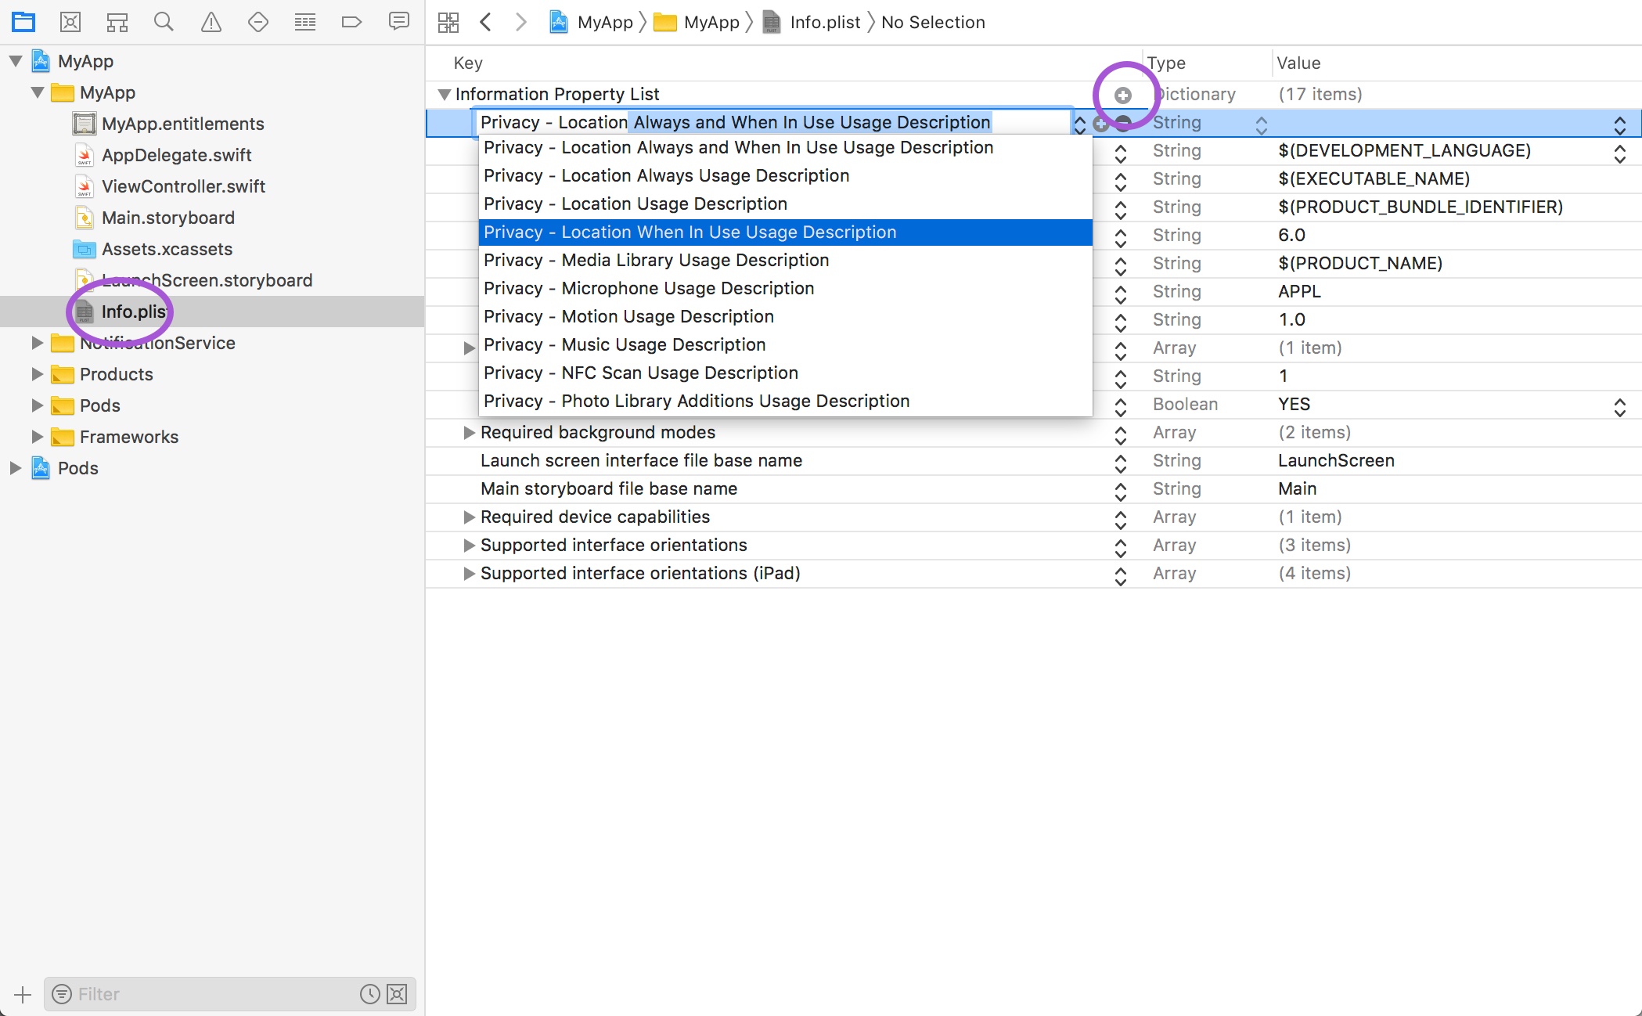Expand the NotificationService folder

tap(37, 343)
